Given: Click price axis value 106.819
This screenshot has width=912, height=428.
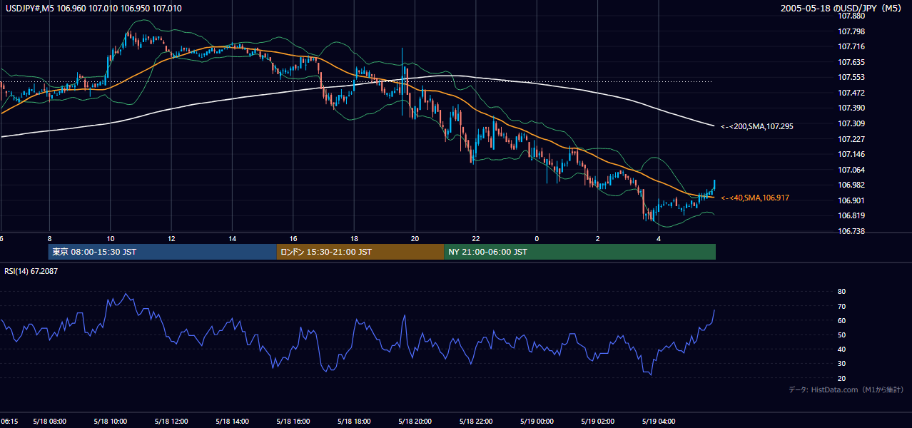Looking at the screenshot, I should coord(853,215).
